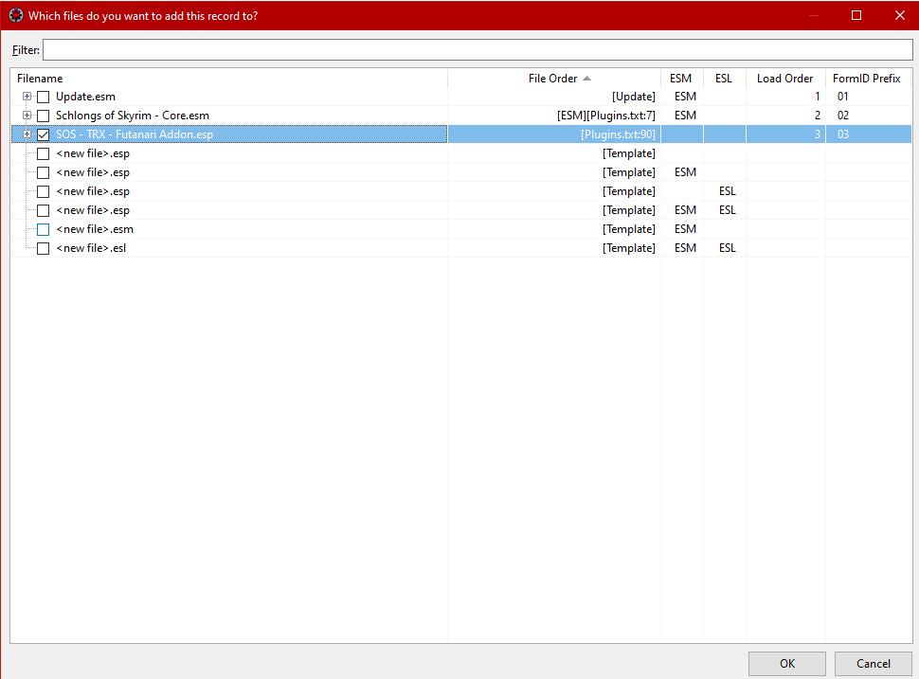The image size is (919, 679).
Task: Click the Filename column header
Action: click(40, 79)
